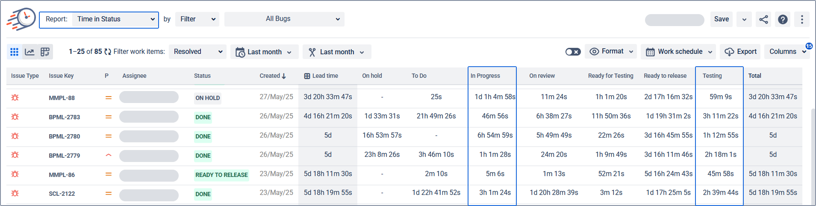
Task: Click the share icon
Action: [763, 19]
